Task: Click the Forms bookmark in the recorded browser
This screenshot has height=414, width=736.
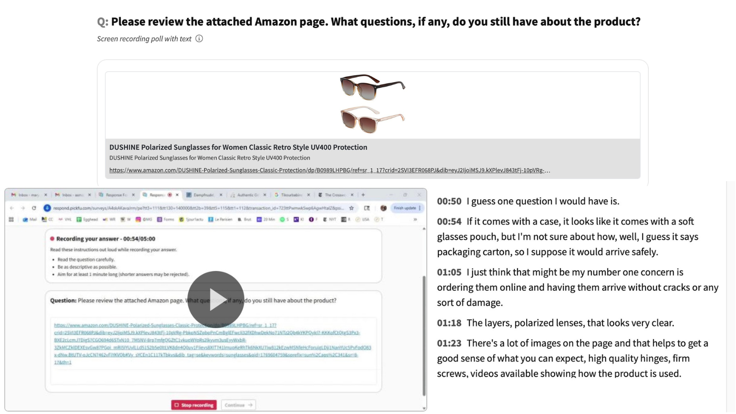Action: pyautogui.click(x=166, y=219)
